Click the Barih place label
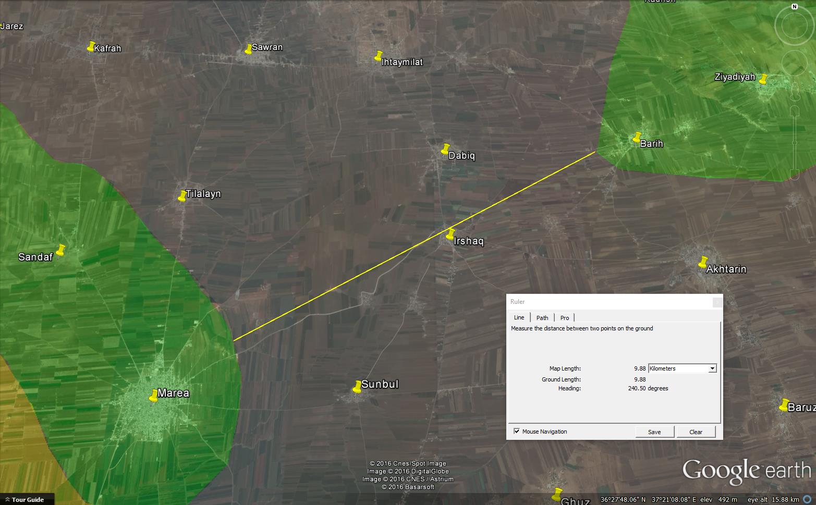 [x=651, y=143]
